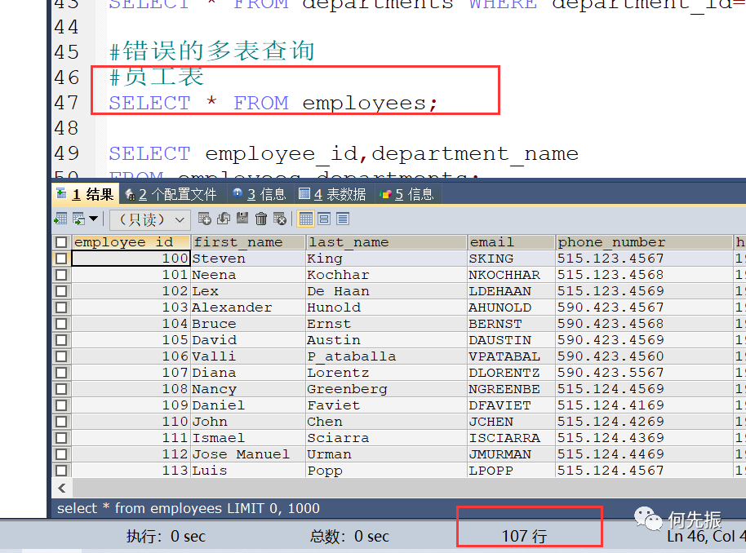The image size is (746, 553).
Task: Click the export result set icon
Action: [x=60, y=219]
